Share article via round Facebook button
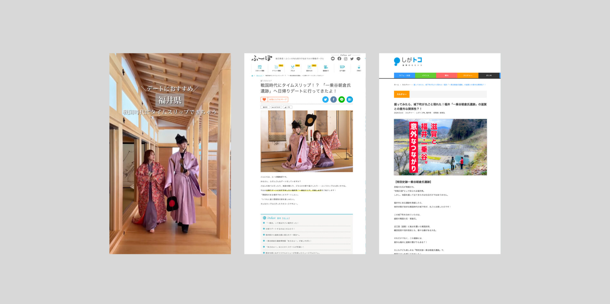Viewport: 610px width, 304px height. (x=334, y=100)
